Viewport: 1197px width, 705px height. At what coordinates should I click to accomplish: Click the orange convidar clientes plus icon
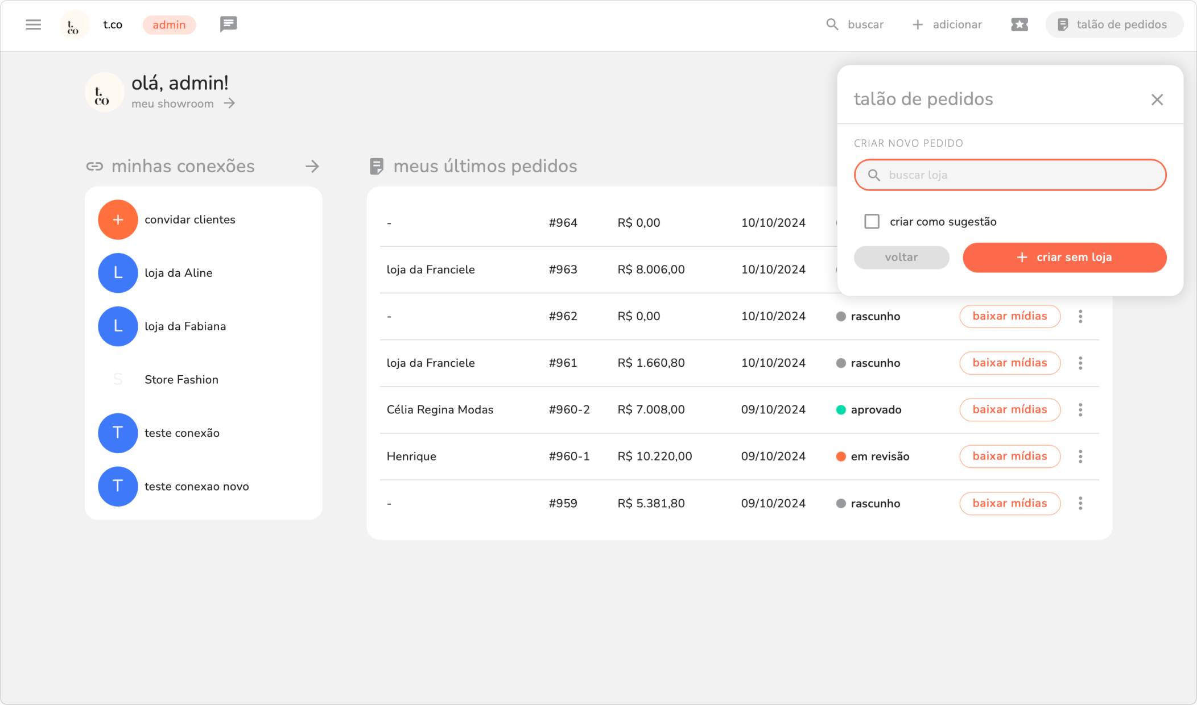click(x=118, y=219)
